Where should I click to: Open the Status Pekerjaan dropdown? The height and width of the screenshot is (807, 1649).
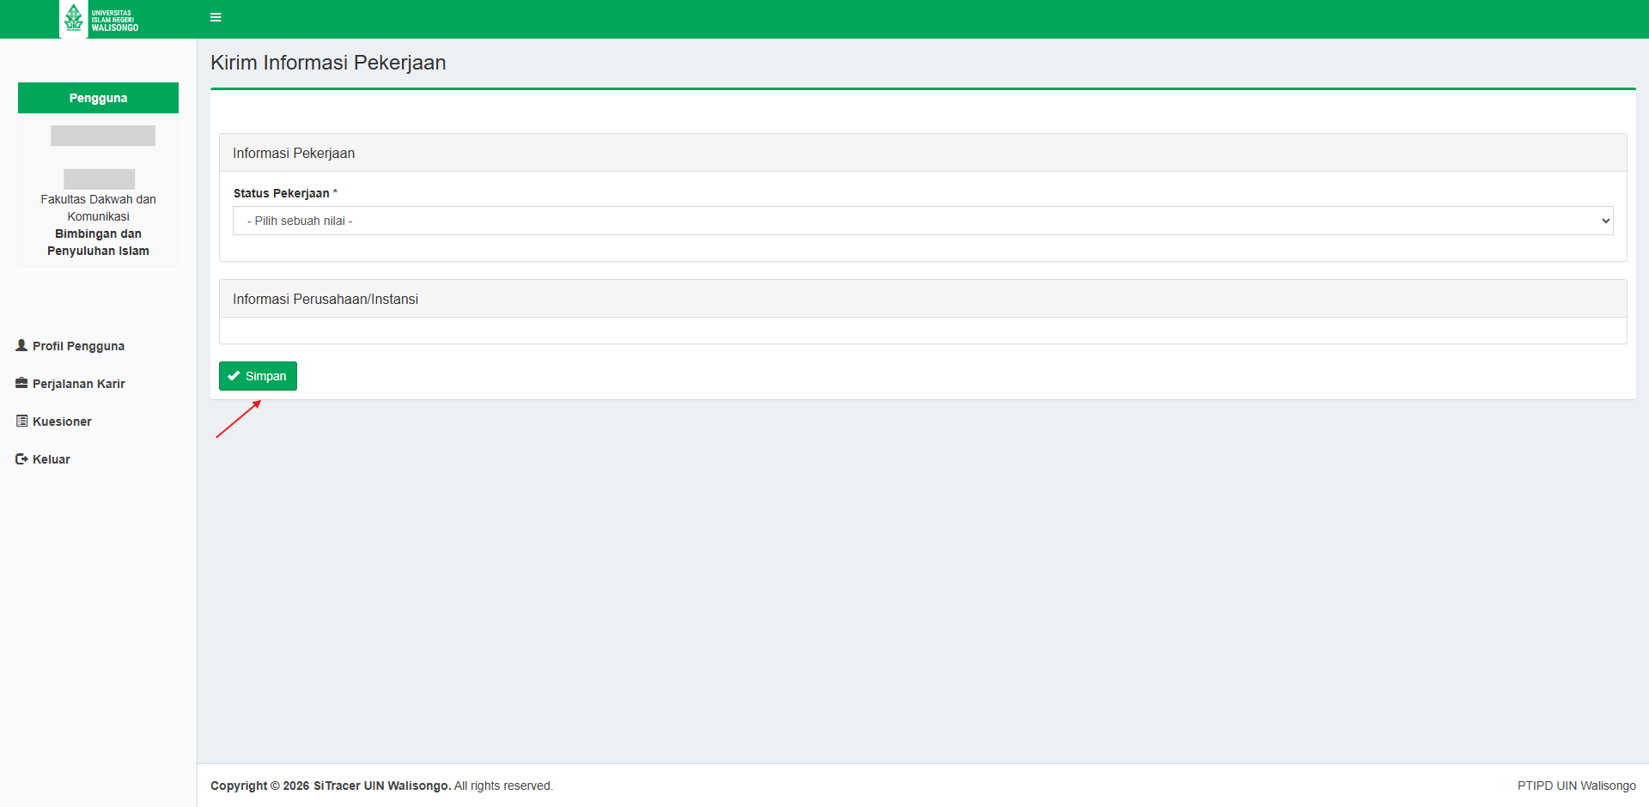pyautogui.click(x=922, y=221)
